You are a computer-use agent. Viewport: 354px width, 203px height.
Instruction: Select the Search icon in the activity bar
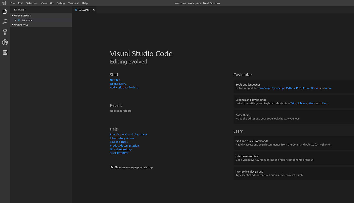tap(5, 22)
